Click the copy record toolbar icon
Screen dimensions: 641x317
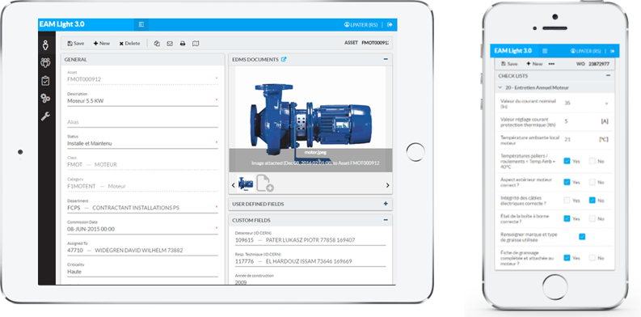(x=157, y=44)
